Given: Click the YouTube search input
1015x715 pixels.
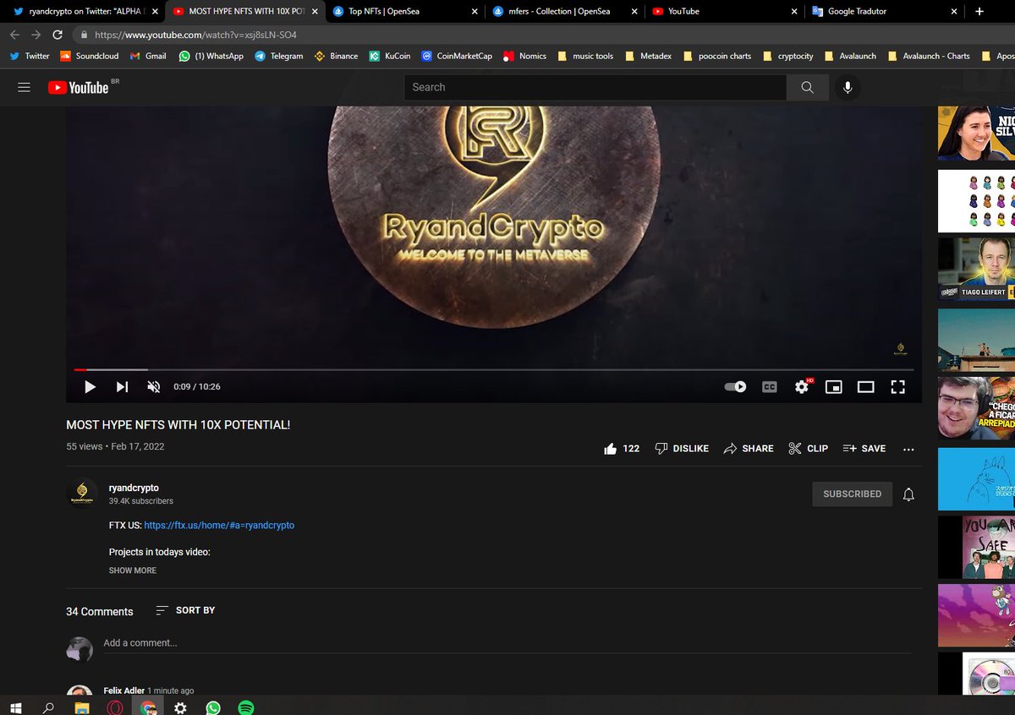Looking at the screenshot, I should coord(595,87).
